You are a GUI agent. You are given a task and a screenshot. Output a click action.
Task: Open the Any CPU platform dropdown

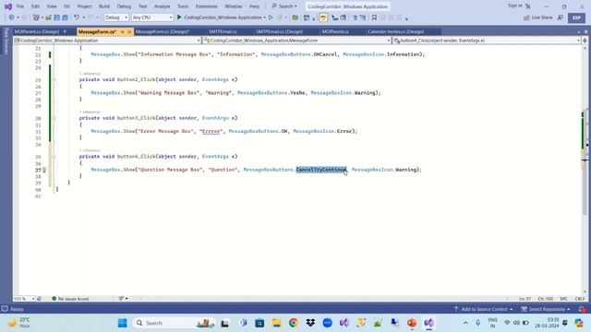click(152, 18)
